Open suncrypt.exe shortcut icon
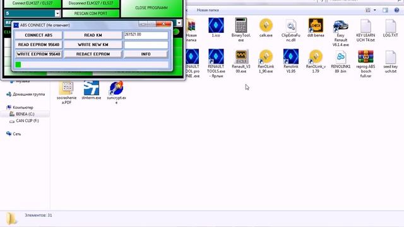 (x=116, y=88)
